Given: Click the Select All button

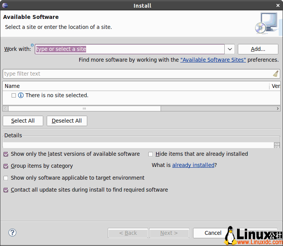Looking at the screenshot, I should [23, 121].
